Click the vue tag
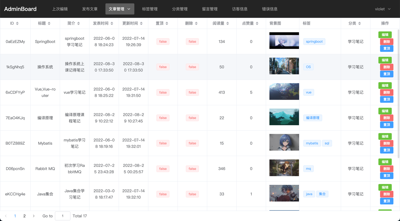Image resolution: width=400 pixels, height=221 pixels. [x=309, y=92]
